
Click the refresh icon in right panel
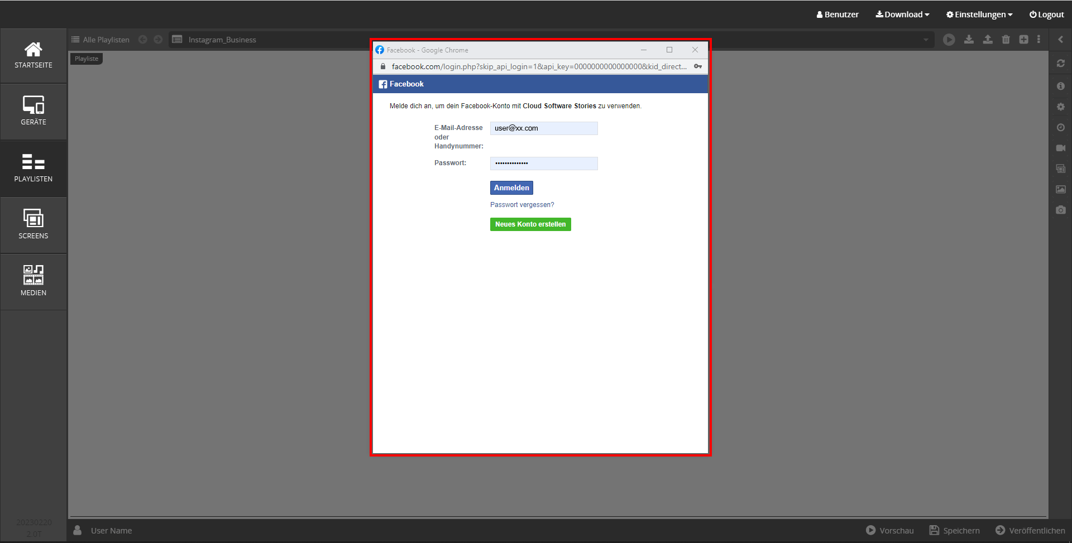(1060, 64)
